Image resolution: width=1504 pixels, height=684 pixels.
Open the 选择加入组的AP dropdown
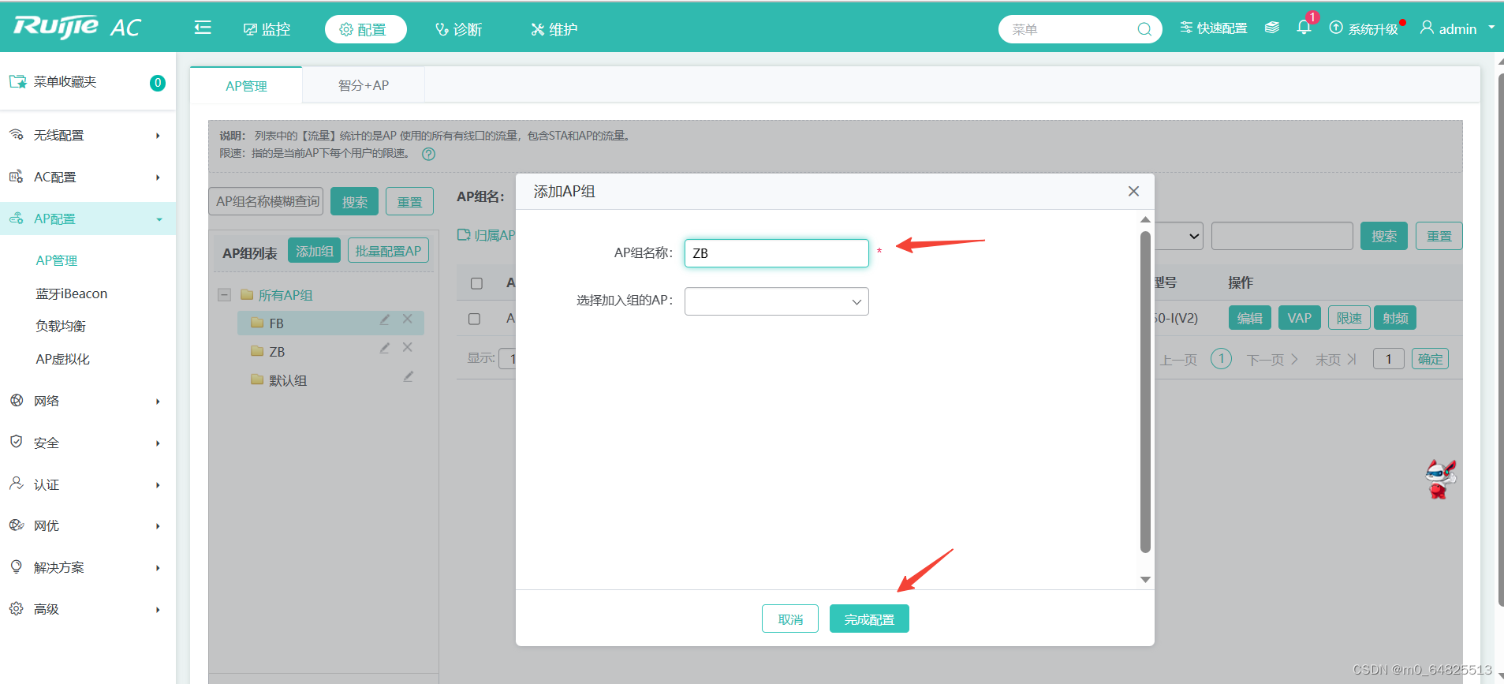click(x=777, y=301)
